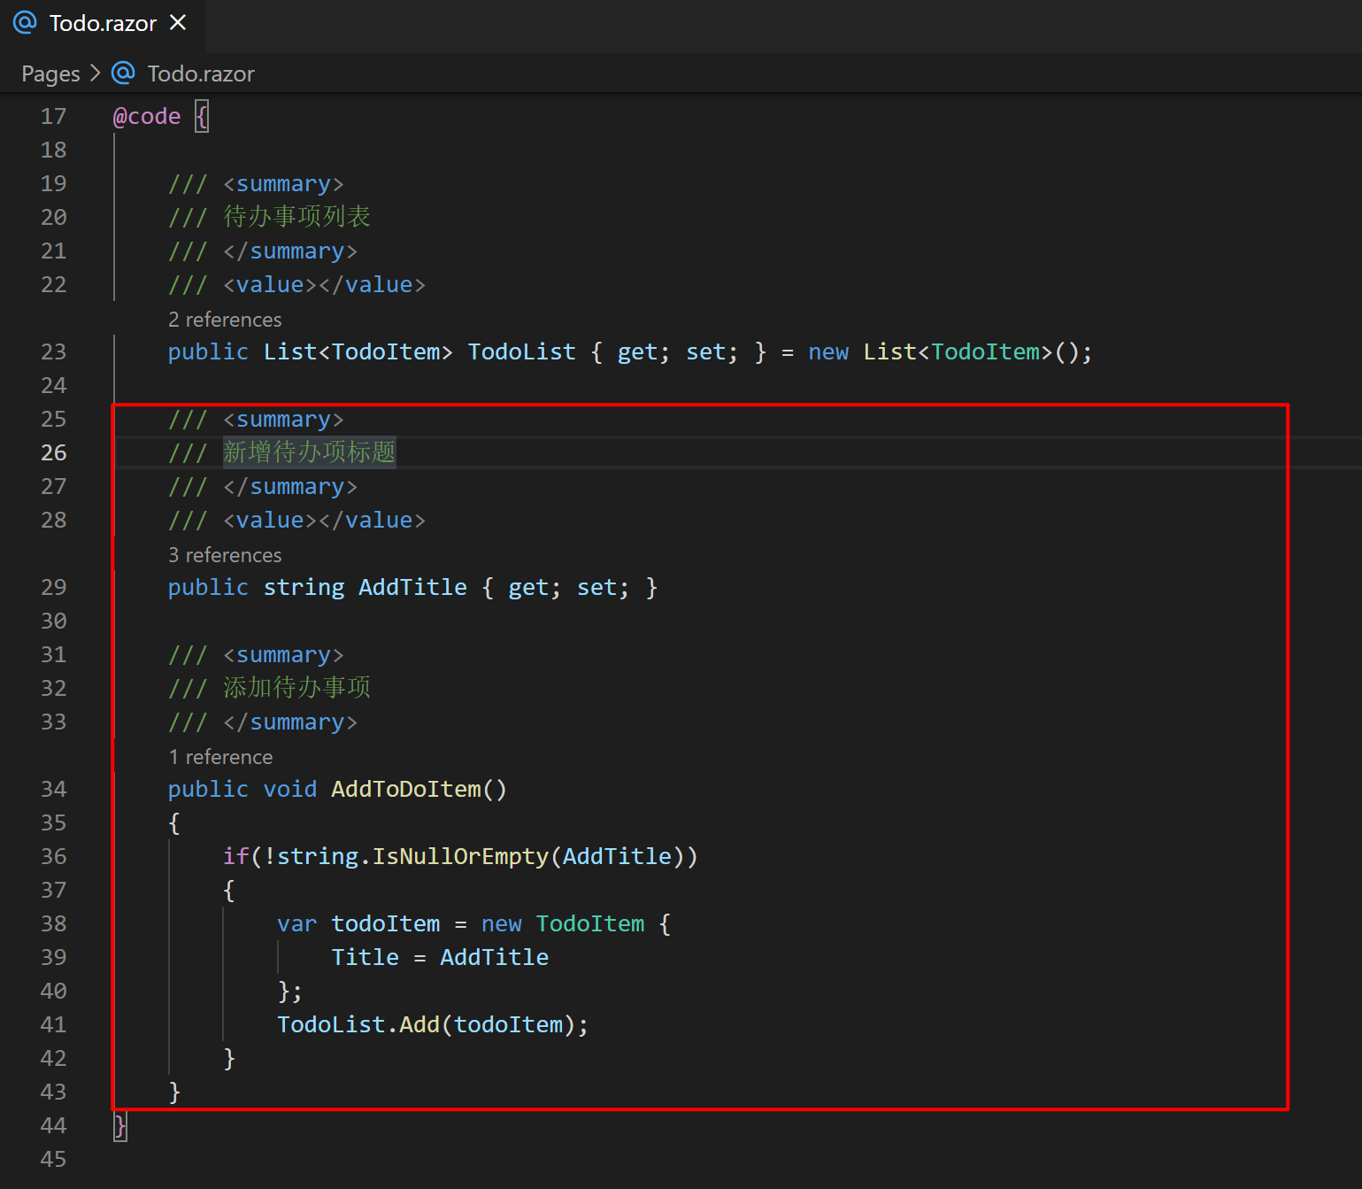This screenshot has width=1362, height=1189.
Task: Click the todoItem variable declaration on line 38
Action: [x=385, y=924]
